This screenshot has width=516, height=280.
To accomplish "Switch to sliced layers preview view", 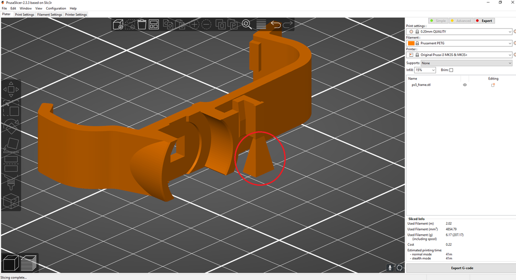I will (x=29, y=262).
